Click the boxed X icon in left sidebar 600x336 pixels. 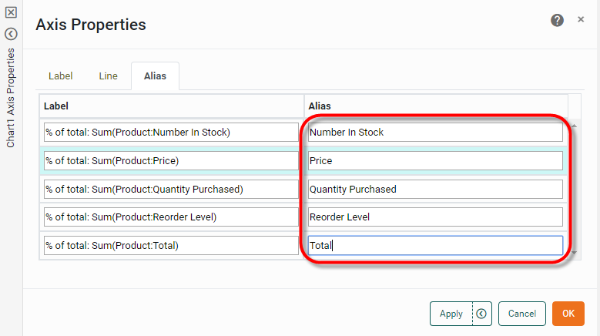coord(11,12)
